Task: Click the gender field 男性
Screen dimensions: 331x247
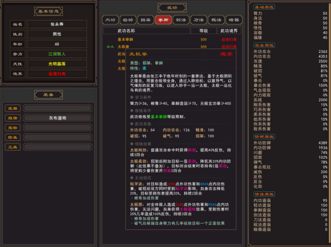Action: click(57, 34)
